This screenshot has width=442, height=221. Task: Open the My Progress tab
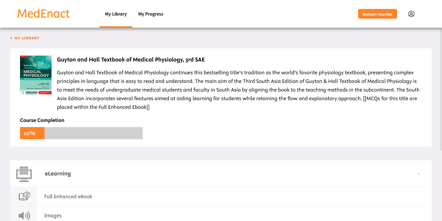point(151,14)
